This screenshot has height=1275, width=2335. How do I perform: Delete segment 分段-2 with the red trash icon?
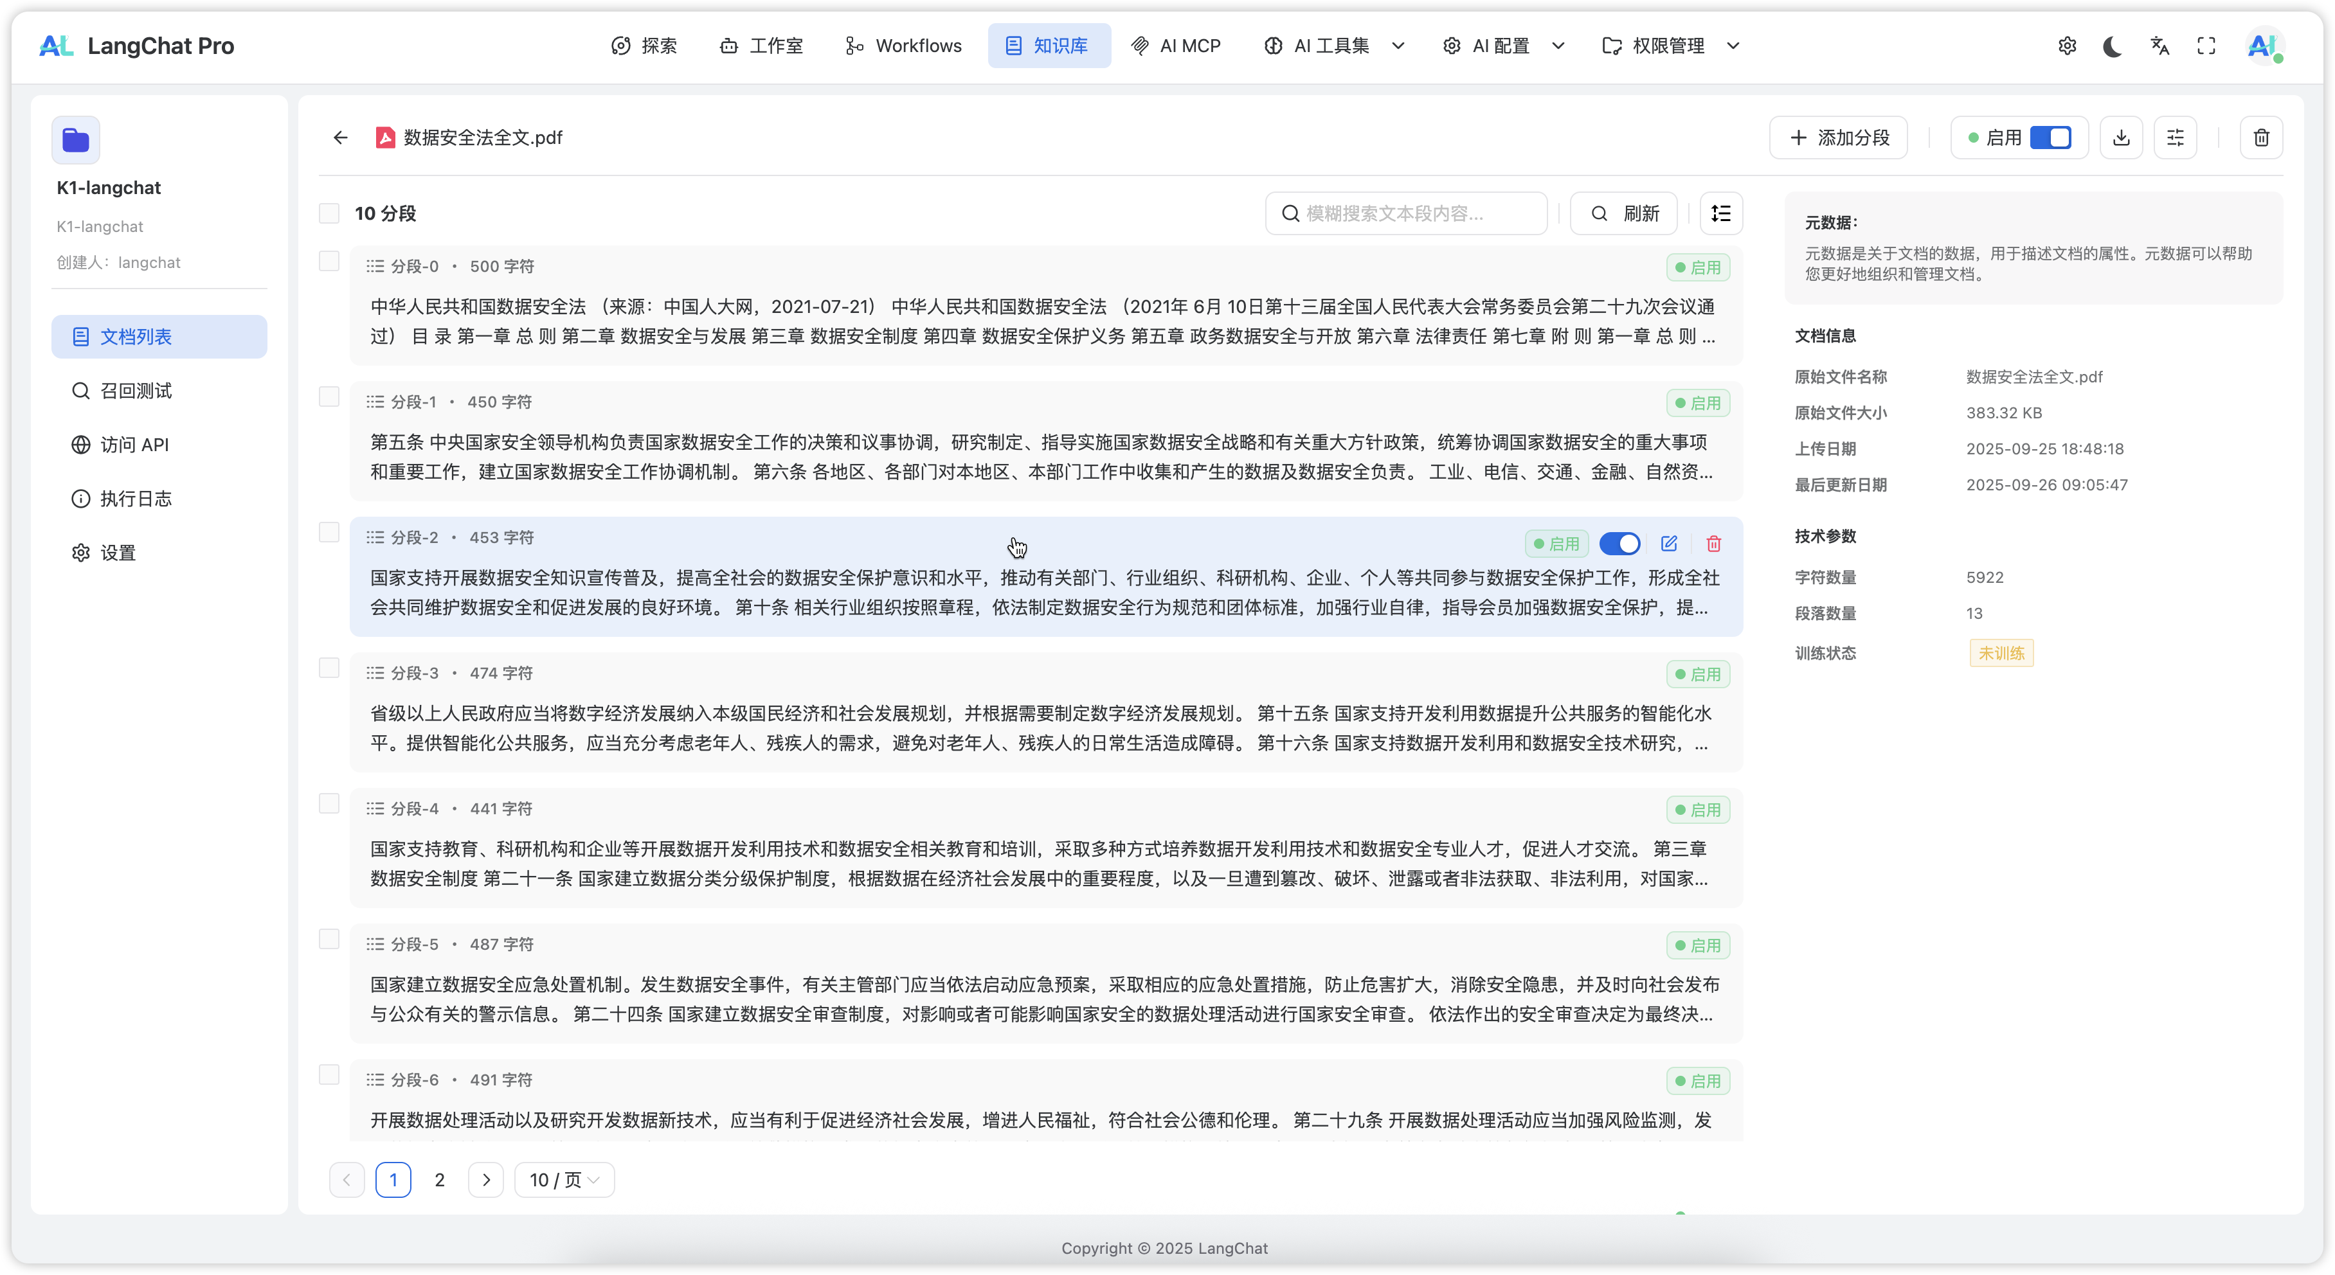click(1713, 544)
